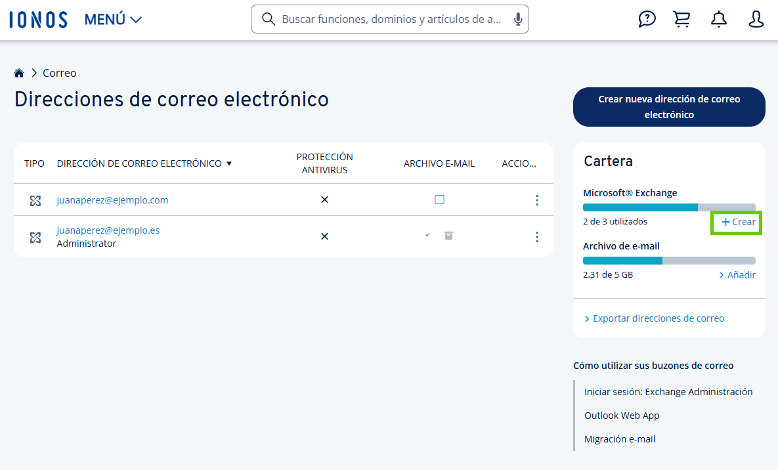
Task: Click the home icon in the breadcrumb
Action: [19, 72]
